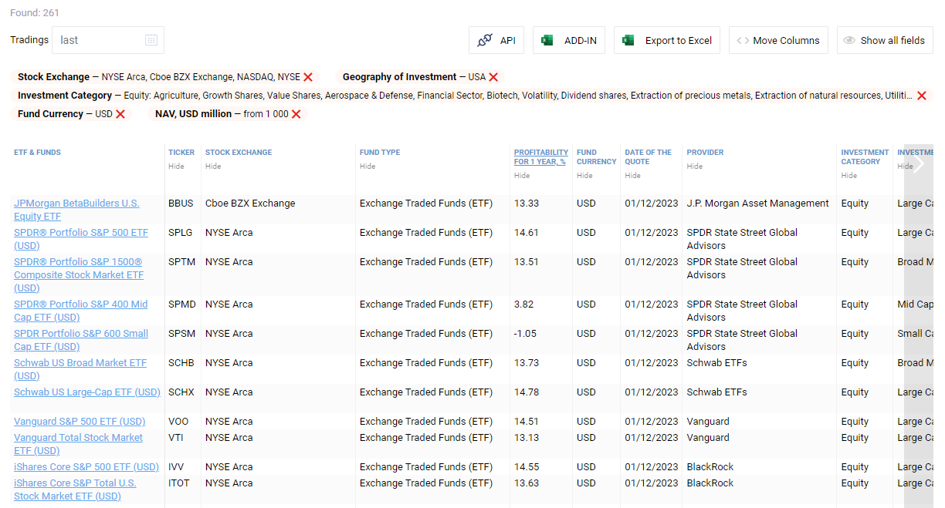
Task: Click the API button
Action: point(496,40)
